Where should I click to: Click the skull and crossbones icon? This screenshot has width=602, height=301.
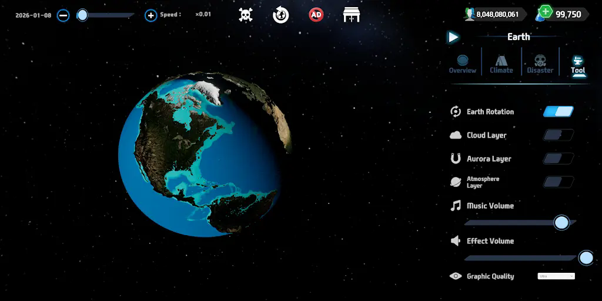point(246,15)
